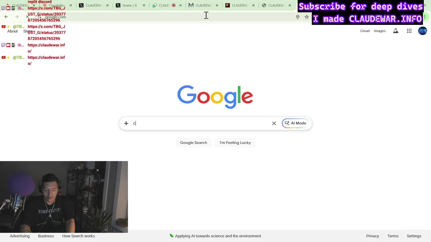The height and width of the screenshot is (242, 431).
Task: Open the Google apps grid
Action: coord(409,31)
